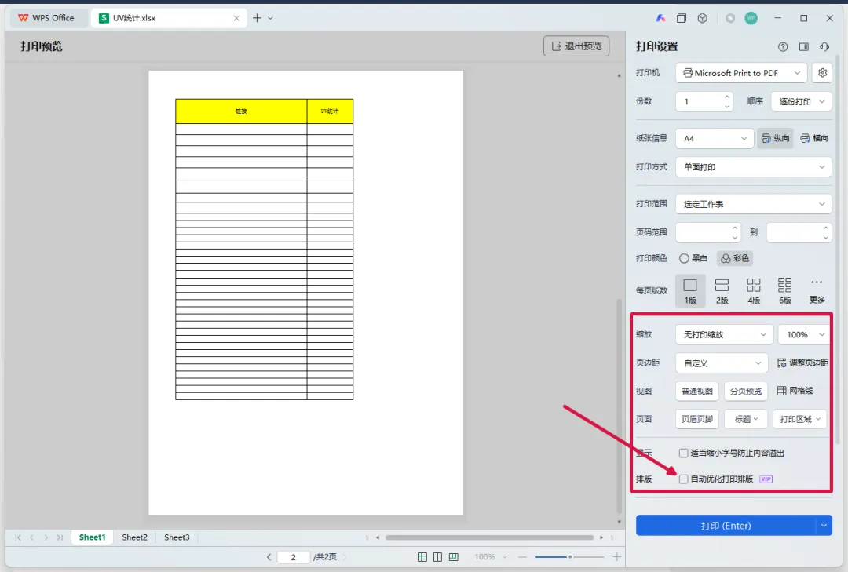
Task: Click the zoom slider handle
Action: tap(569, 557)
